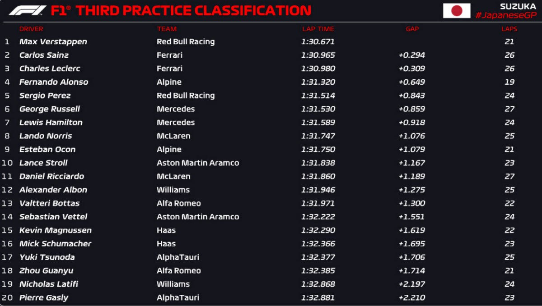Click the SUZUKA circuit label

coord(518,6)
